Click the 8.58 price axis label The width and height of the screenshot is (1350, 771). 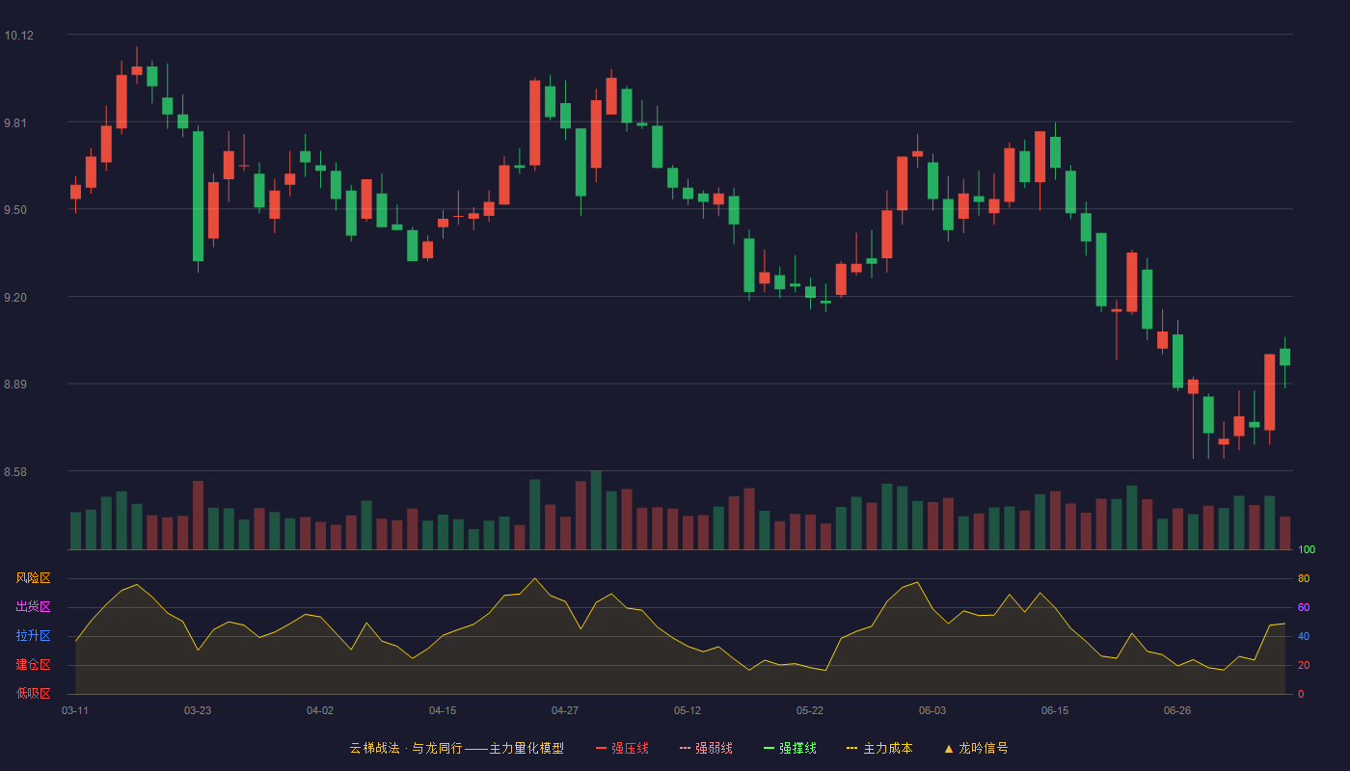pyautogui.click(x=15, y=472)
